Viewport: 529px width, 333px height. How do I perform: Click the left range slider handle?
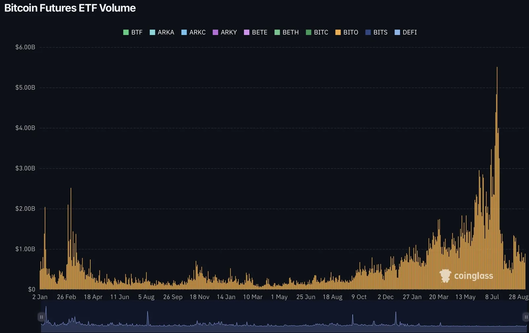click(x=41, y=317)
